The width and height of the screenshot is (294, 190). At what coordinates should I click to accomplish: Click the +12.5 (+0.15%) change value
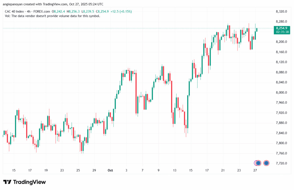(120, 11)
